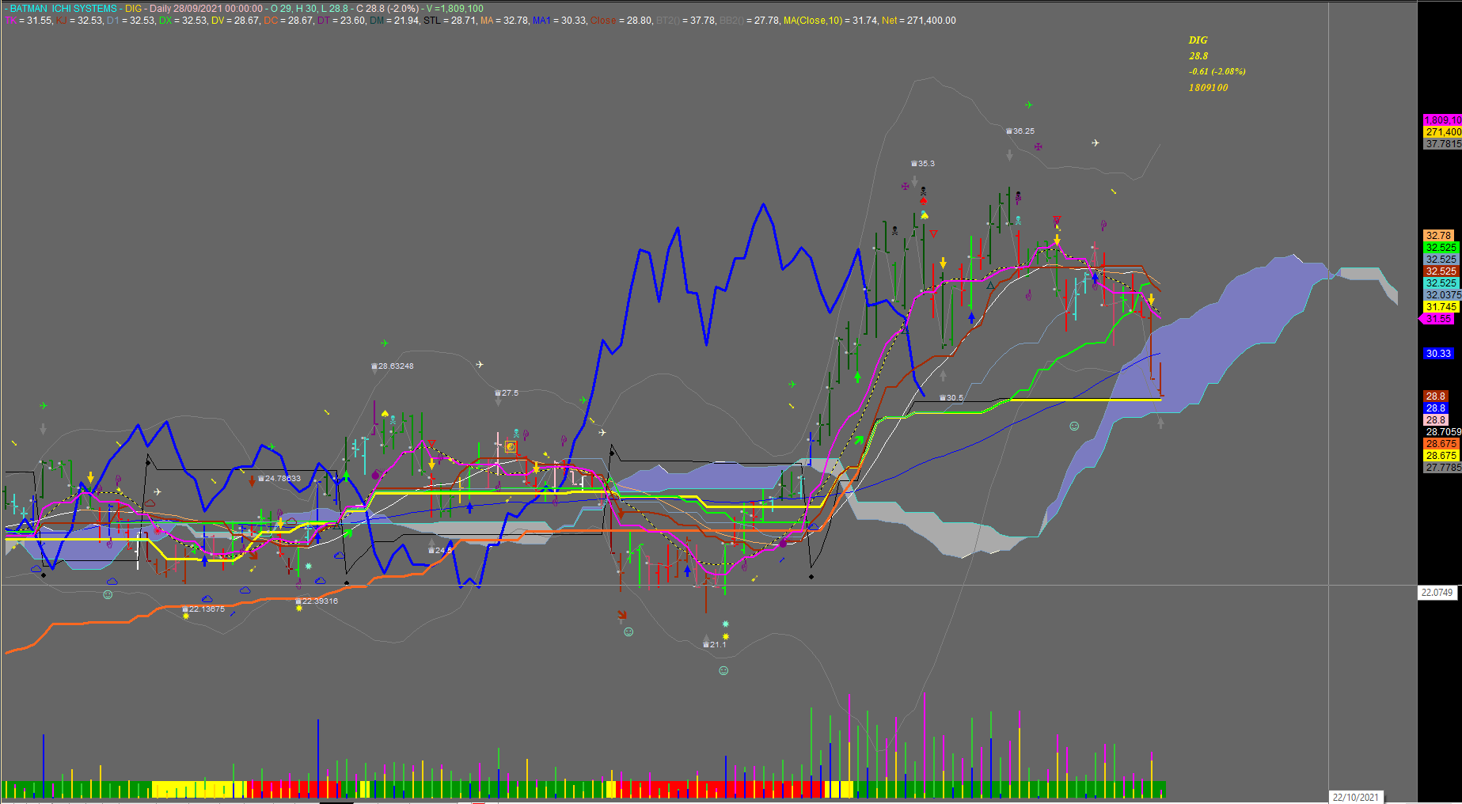Select the TK = 31.55 indicator readout
Screen dimensions: 1462x804
tap(29, 21)
